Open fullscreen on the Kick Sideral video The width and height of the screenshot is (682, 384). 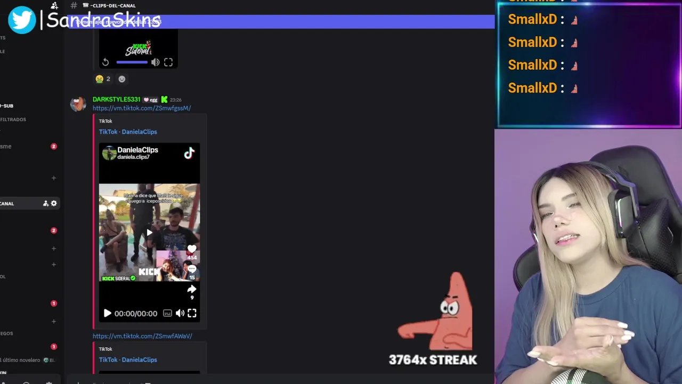pos(168,62)
